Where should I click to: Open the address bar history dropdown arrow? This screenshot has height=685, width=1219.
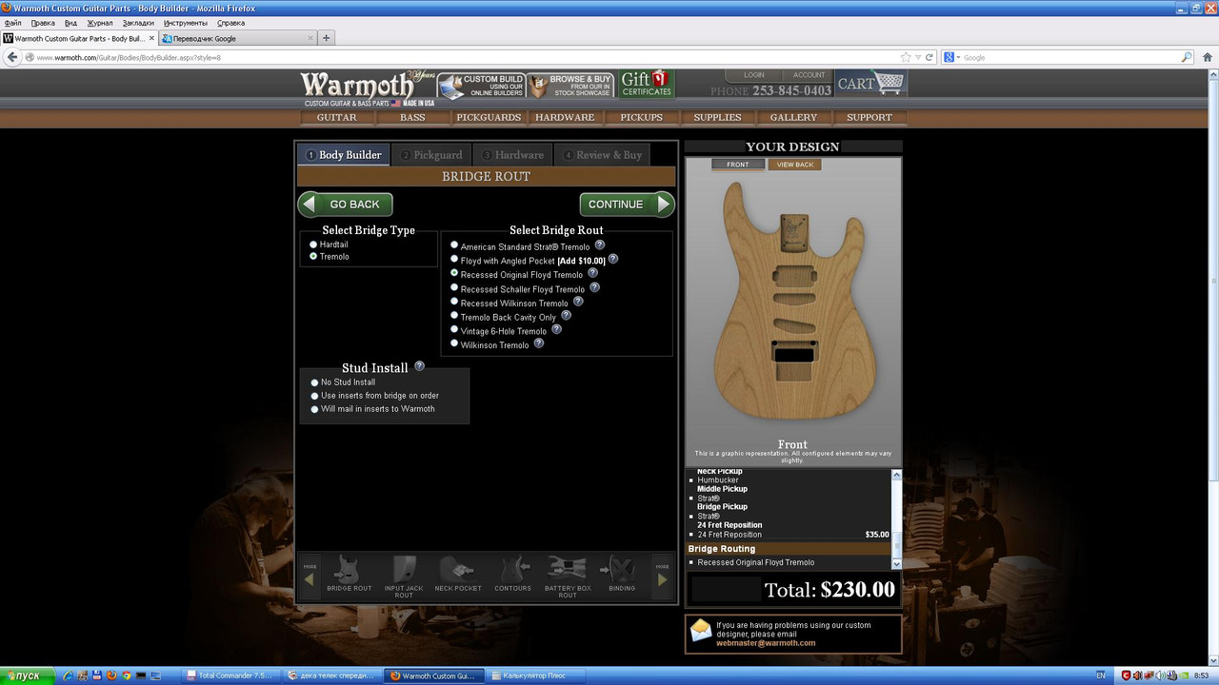tap(917, 57)
